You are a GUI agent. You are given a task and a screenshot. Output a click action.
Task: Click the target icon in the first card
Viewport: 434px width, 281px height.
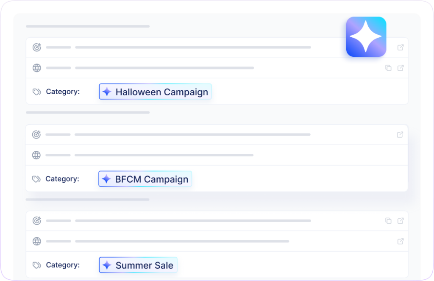(37, 47)
